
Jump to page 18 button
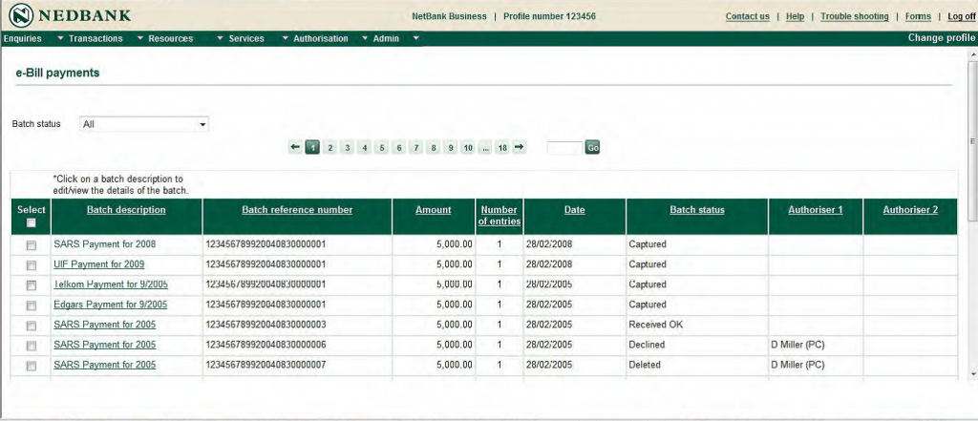501,148
